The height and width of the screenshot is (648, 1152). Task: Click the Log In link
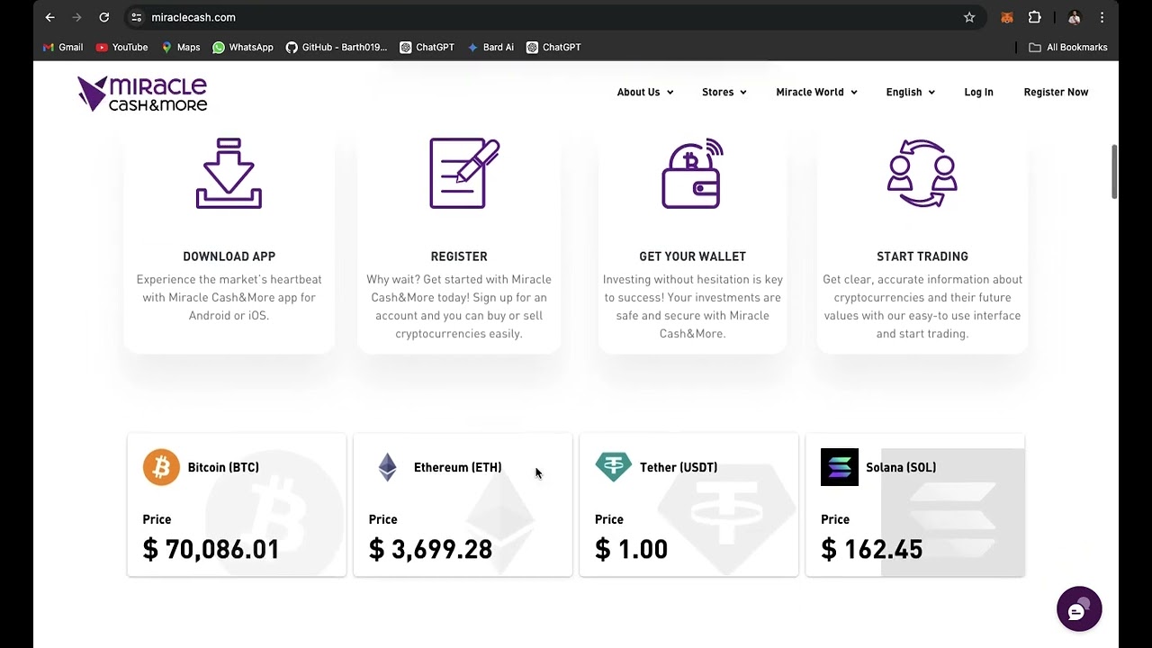point(978,92)
